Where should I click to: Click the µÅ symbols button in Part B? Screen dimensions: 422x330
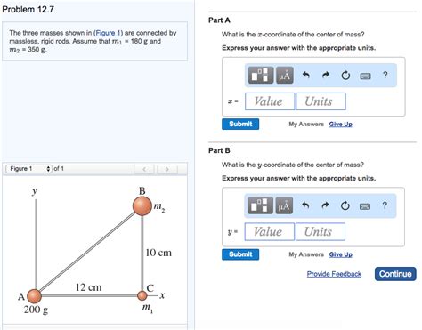[284, 205]
